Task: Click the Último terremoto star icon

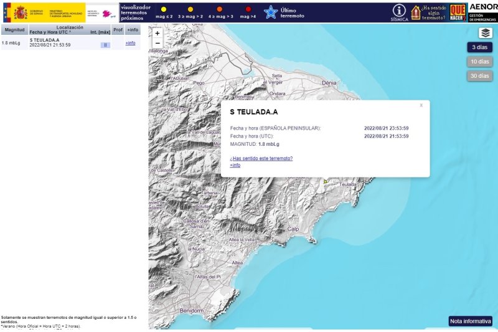Action: pos(271,12)
